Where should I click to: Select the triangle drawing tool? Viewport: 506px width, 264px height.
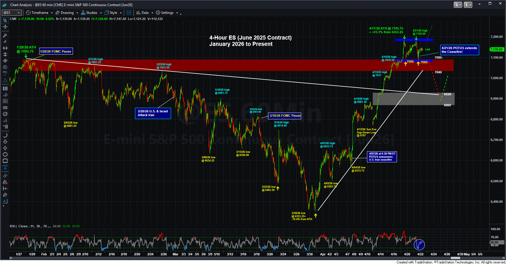5,80
